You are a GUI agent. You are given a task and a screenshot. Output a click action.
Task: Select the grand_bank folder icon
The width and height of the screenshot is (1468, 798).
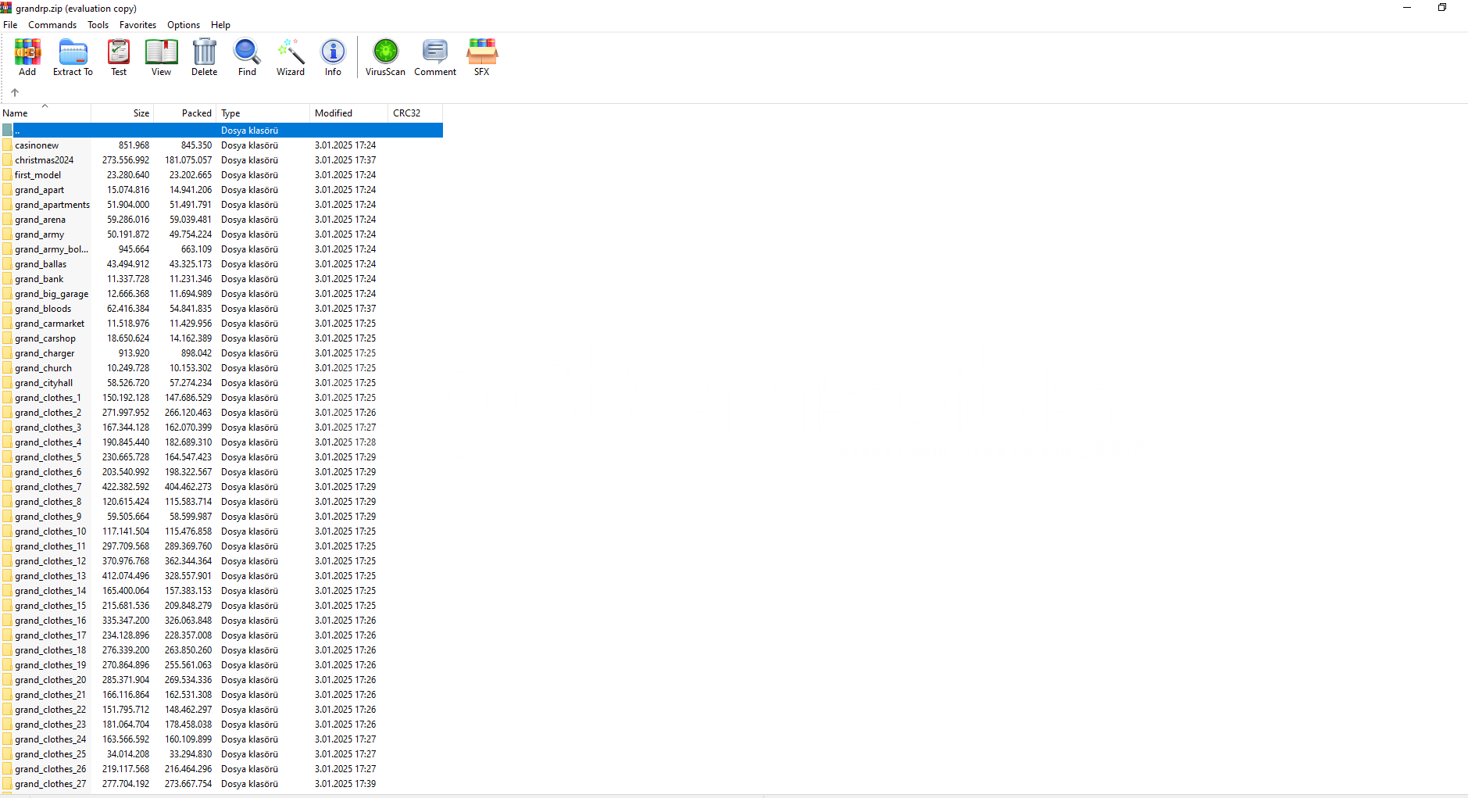point(7,279)
